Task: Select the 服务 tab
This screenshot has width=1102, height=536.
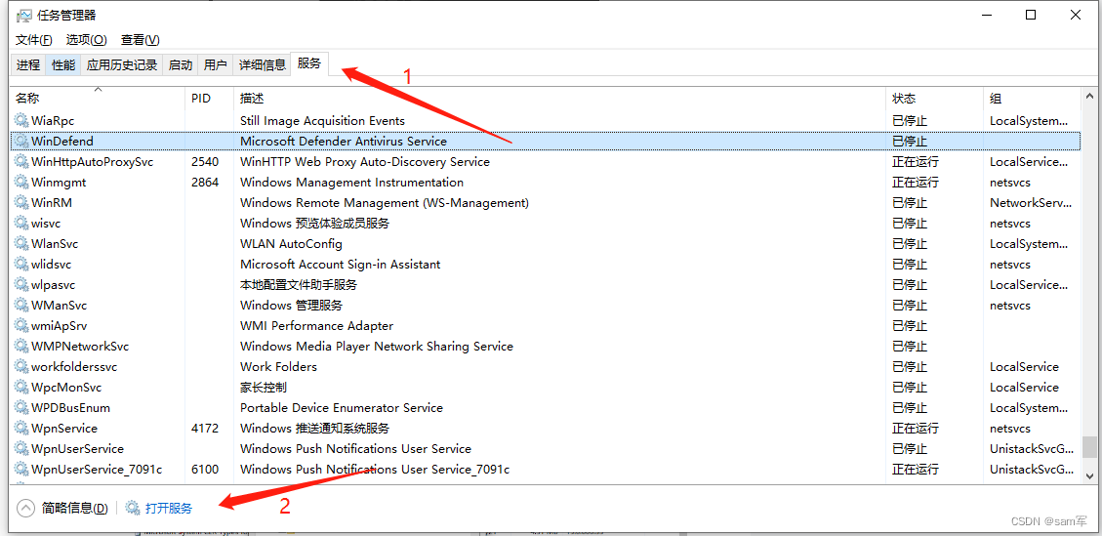Action: (x=309, y=63)
